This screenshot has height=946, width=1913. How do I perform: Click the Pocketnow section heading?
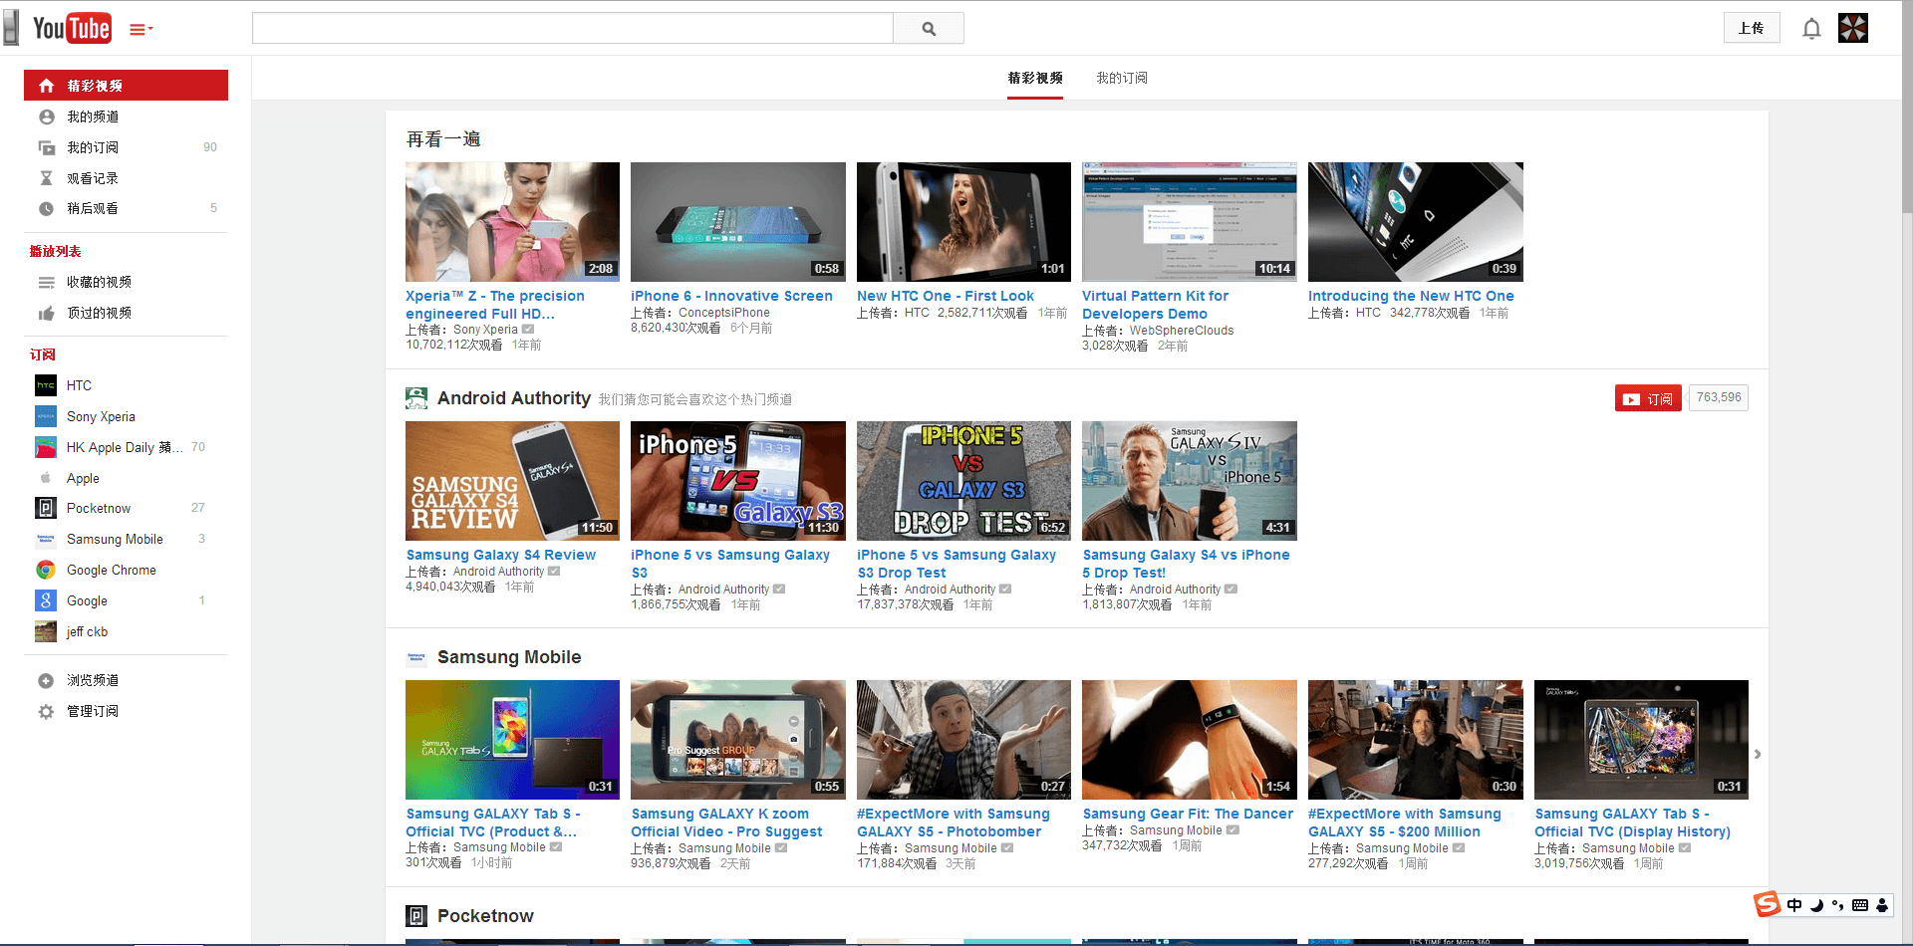click(485, 916)
